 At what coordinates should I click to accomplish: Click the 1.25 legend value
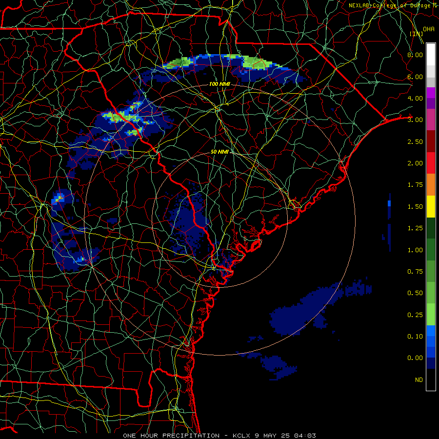[x=415, y=228]
